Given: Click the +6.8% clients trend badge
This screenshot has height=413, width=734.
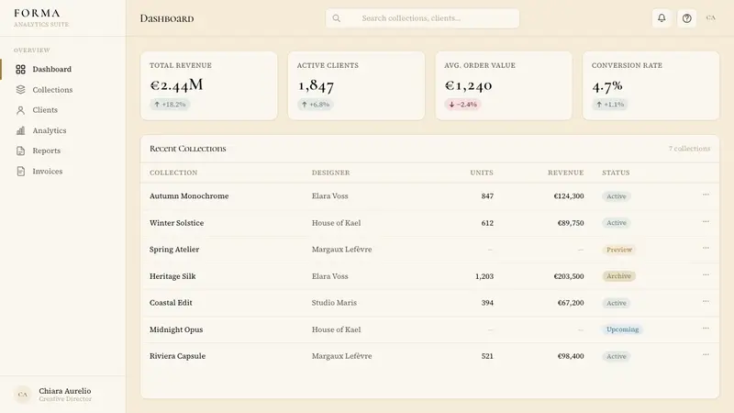Looking at the screenshot, I should click(x=316, y=105).
